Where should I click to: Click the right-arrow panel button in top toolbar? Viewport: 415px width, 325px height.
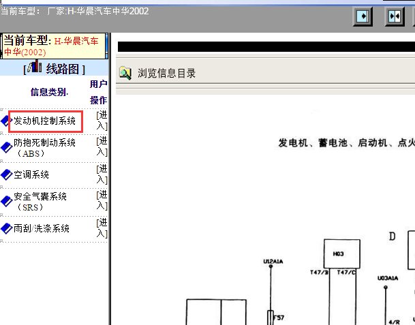[x=363, y=16]
